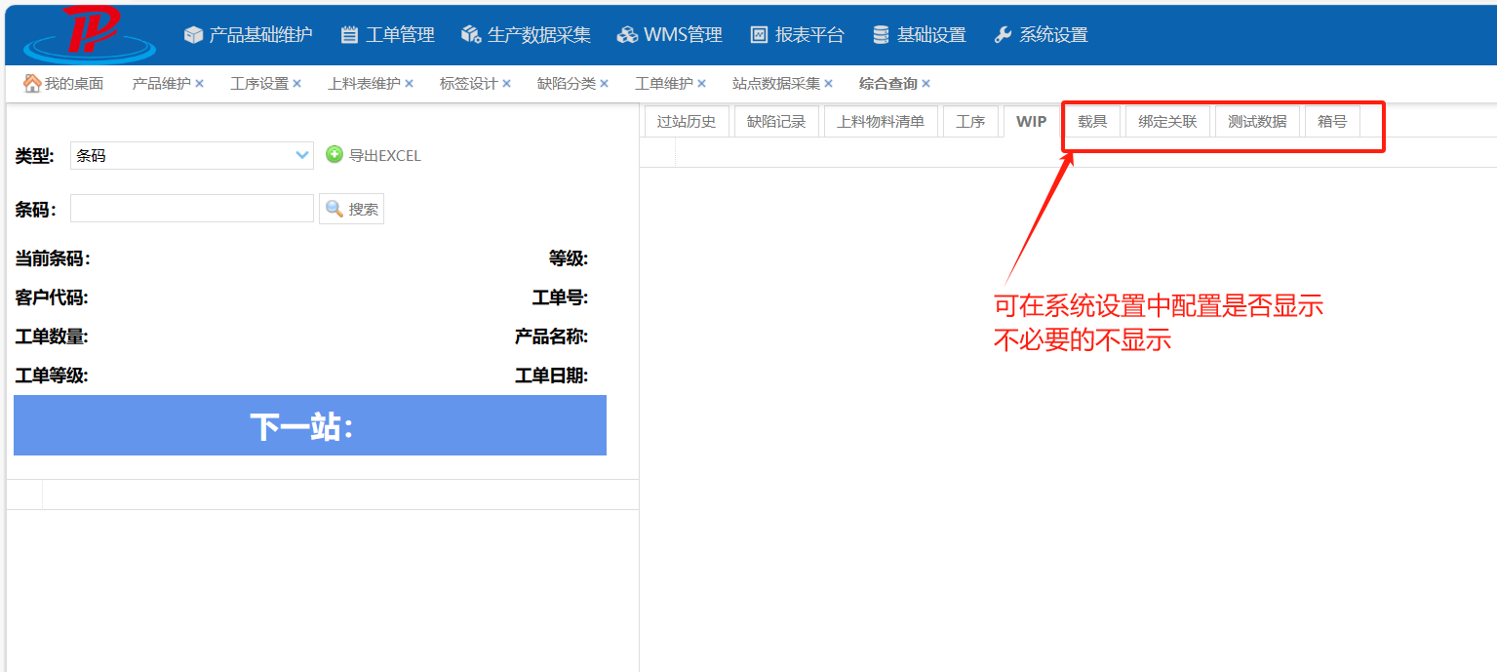This screenshot has width=1497, height=672.
Task: Switch to the 缺陷记录 tab
Action: (776, 122)
